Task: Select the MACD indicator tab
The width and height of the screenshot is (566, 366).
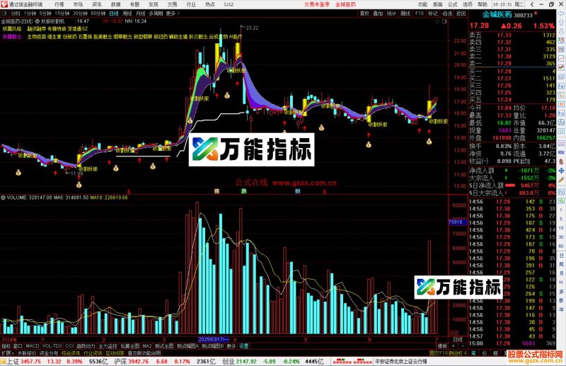Action: point(32,345)
